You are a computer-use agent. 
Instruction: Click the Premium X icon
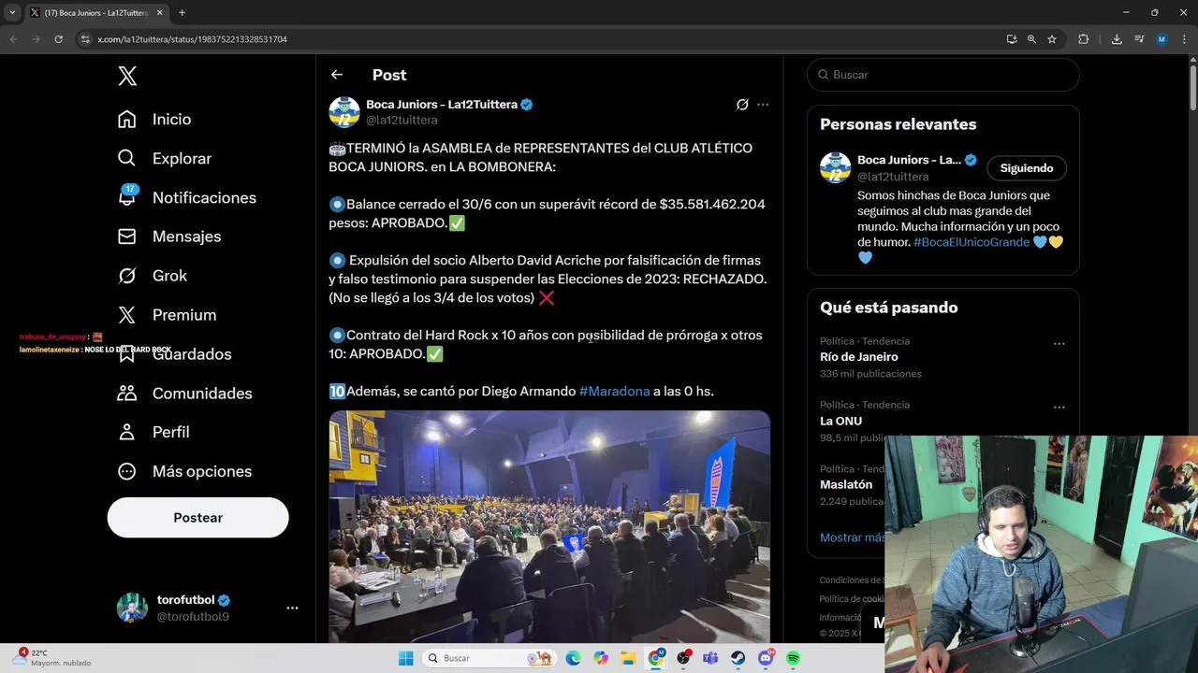click(127, 315)
